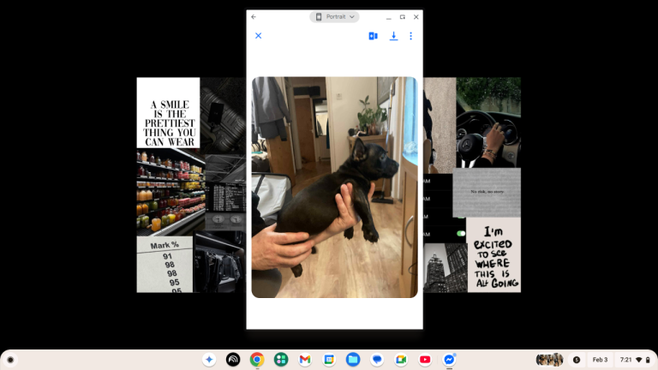658x370 pixels.
Task: Click the blue icon left of download
Action: click(373, 36)
